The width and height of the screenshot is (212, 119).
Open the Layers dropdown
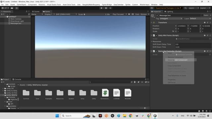point(193,8)
